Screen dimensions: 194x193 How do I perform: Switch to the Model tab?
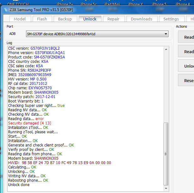pos(20,19)
